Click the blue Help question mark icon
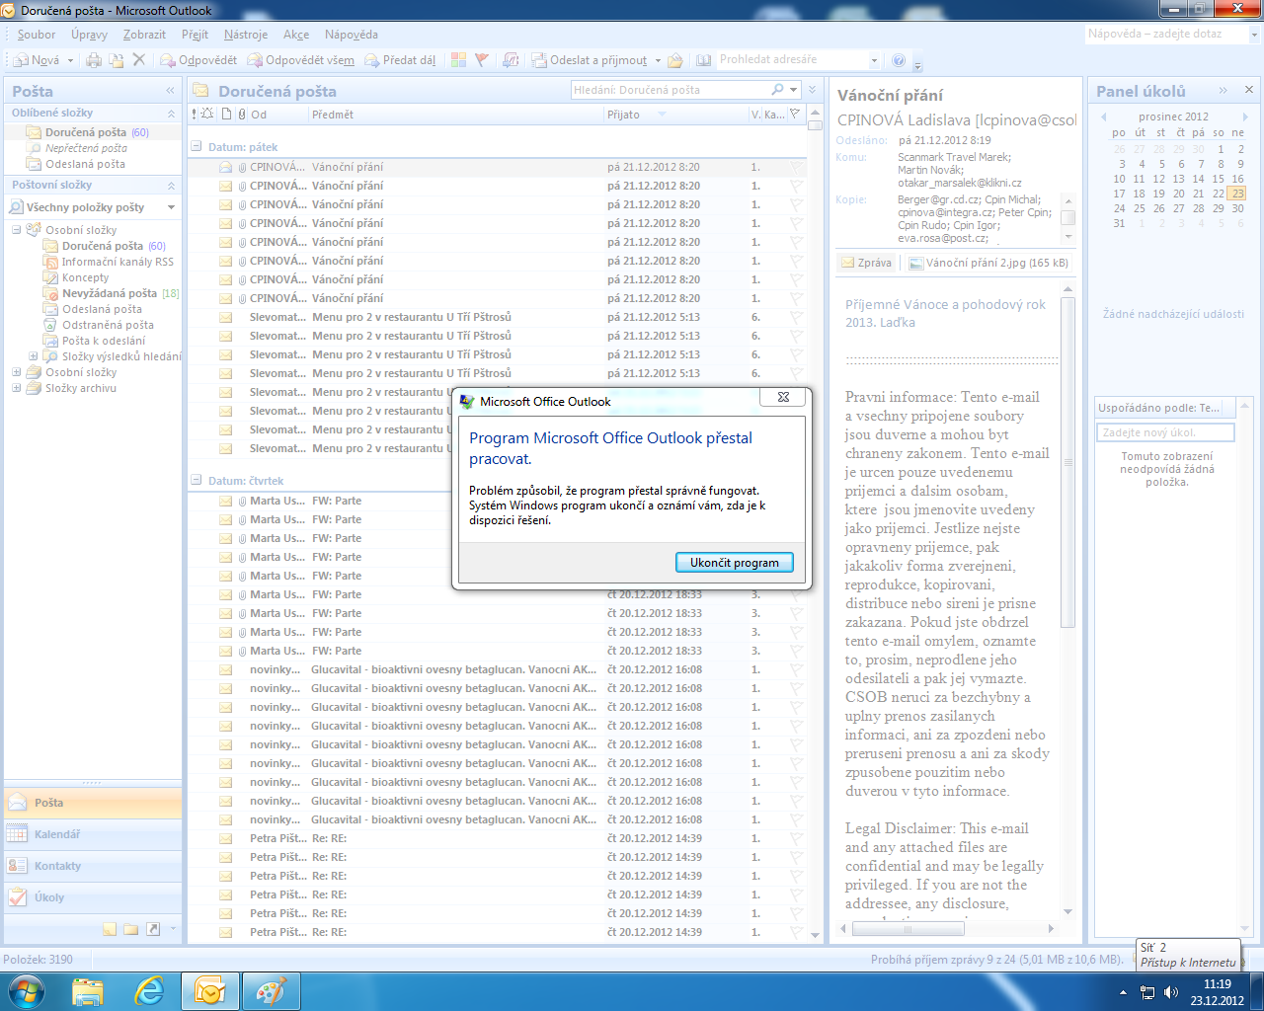Image resolution: width=1264 pixels, height=1011 pixels. 899,60
